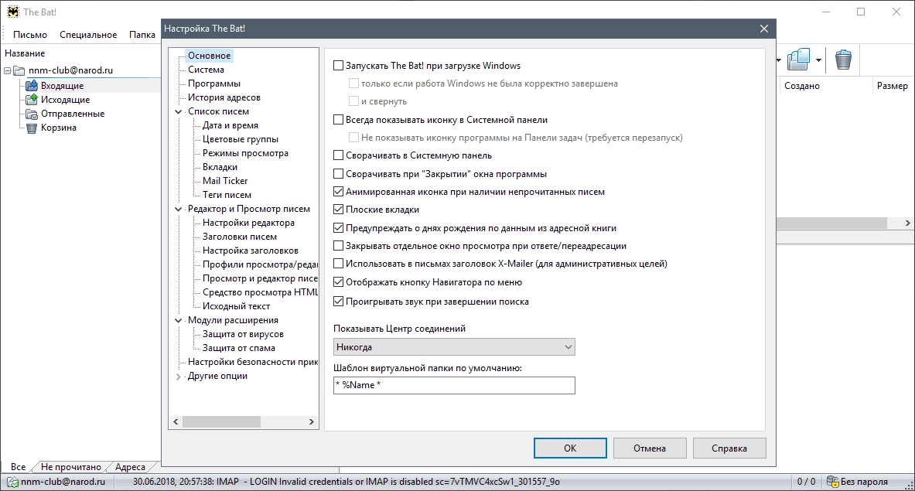Collapse the Список писем tree node
915x491 pixels.
click(x=179, y=111)
